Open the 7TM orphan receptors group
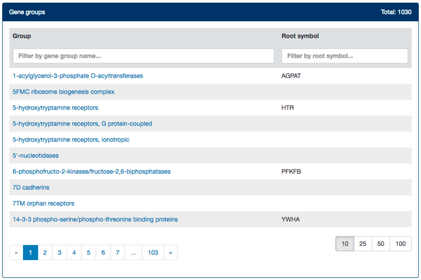Screen dimensions: 421x280 pos(43,203)
